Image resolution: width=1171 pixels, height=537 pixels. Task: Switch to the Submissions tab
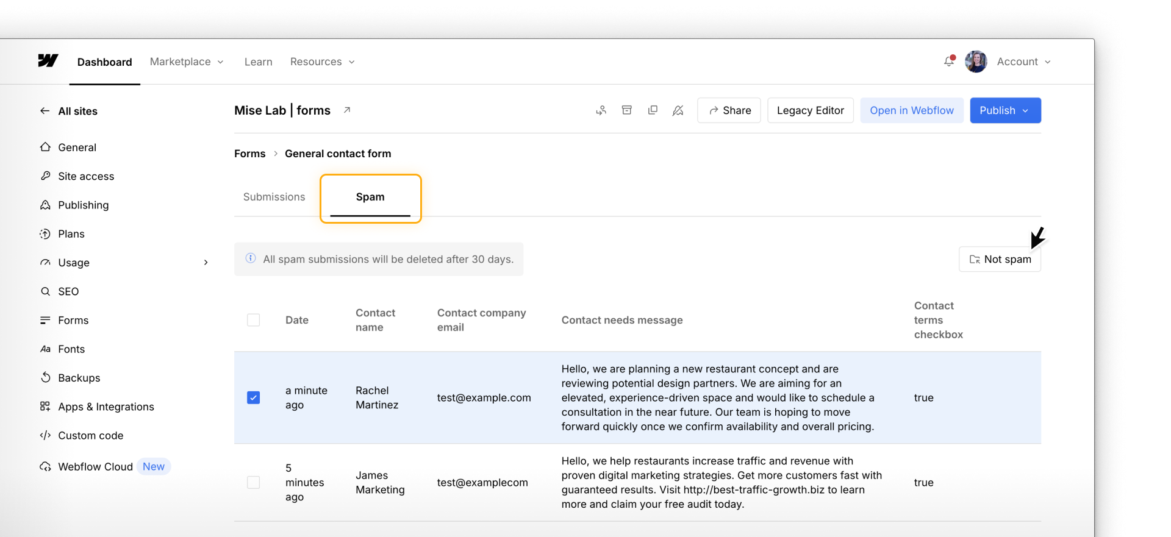tap(274, 197)
